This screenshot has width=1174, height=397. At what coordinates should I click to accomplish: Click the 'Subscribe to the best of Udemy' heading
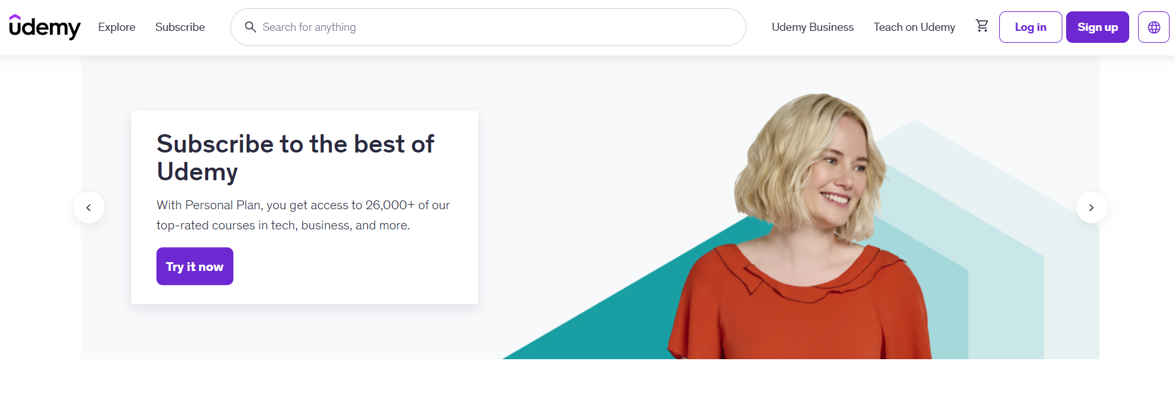tap(295, 158)
